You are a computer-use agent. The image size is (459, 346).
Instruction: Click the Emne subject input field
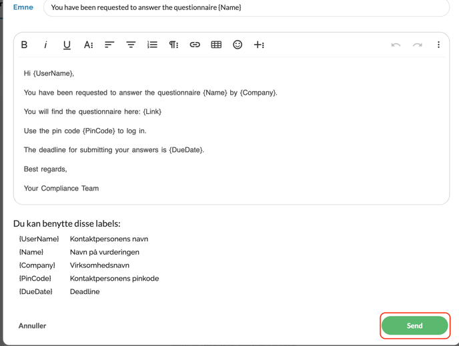click(246, 8)
